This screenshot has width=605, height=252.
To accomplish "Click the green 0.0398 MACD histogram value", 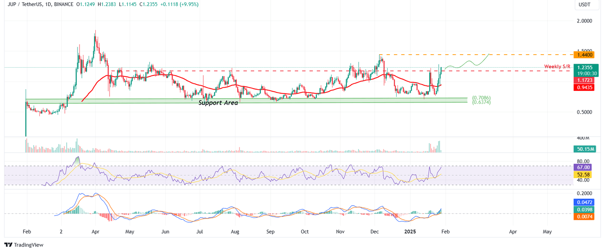I will click(x=585, y=210).
